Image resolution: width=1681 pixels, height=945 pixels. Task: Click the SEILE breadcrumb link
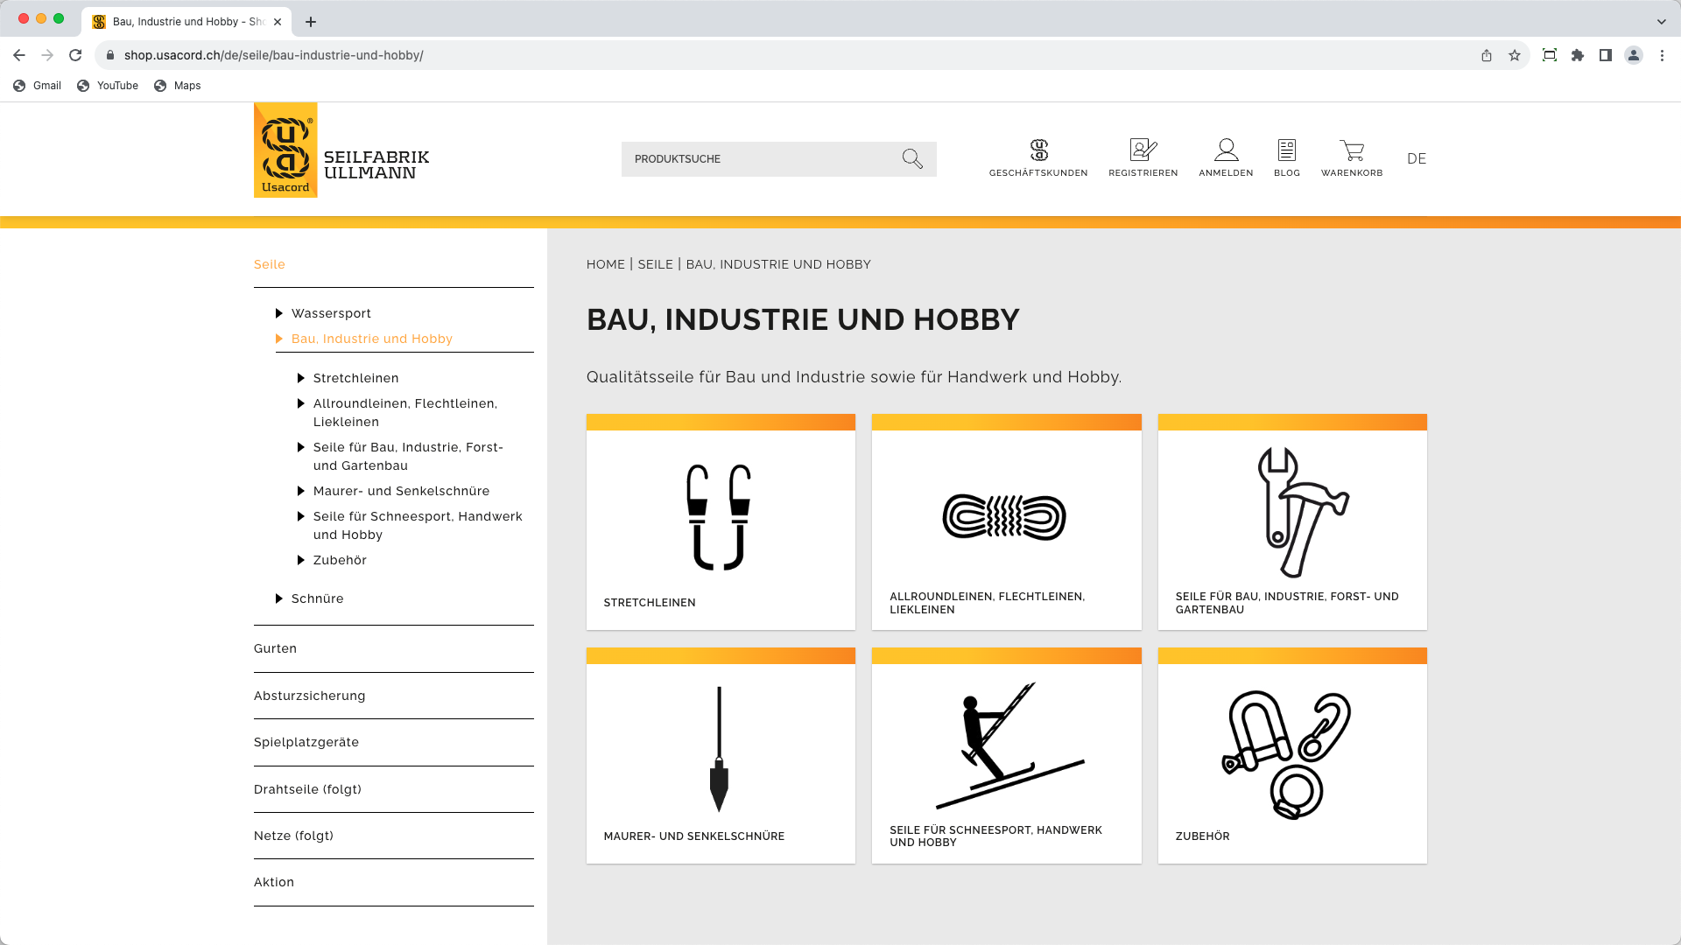click(655, 264)
